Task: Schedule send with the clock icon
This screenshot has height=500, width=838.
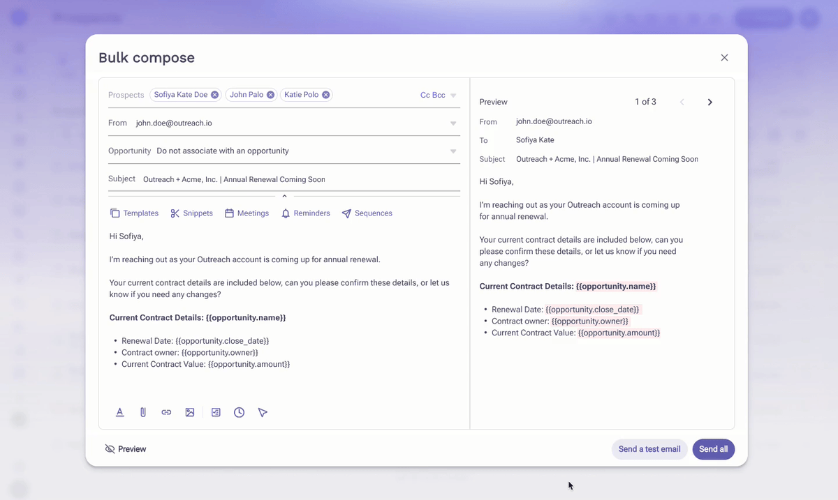Action: (239, 412)
